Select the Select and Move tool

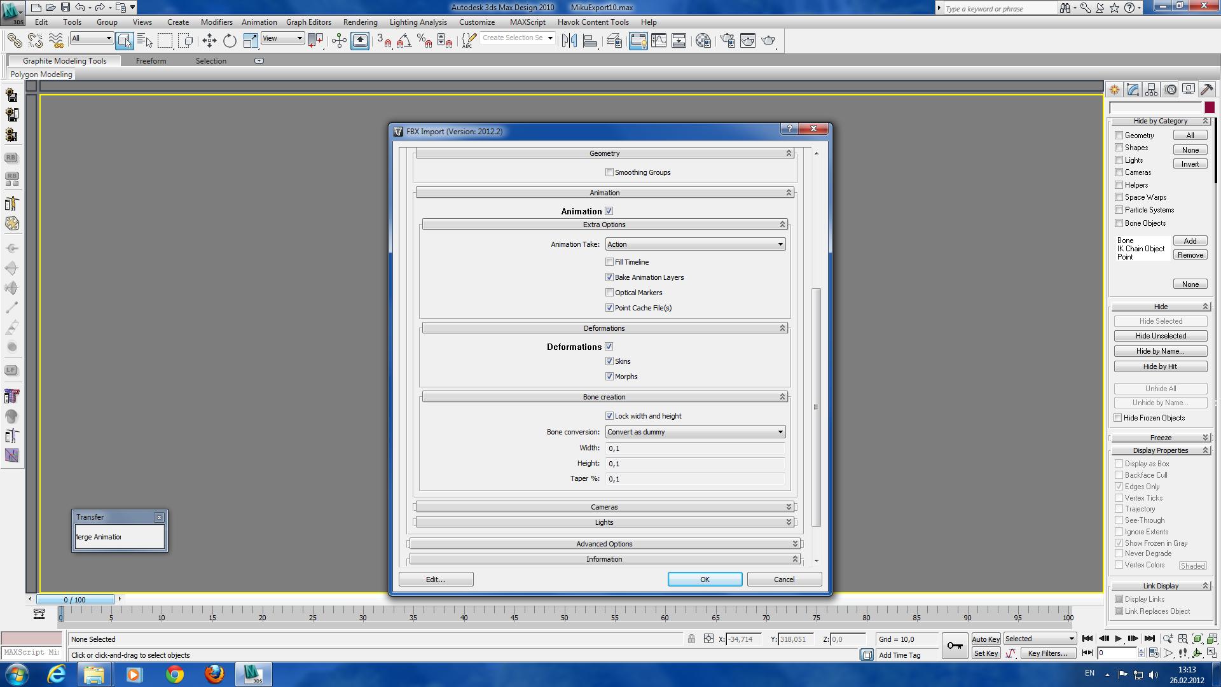click(209, 41)
